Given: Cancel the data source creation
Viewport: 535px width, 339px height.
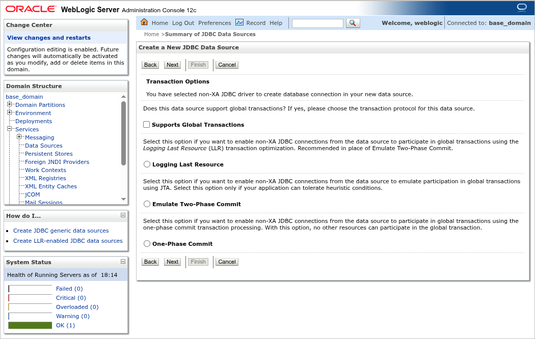Looking at the screenshot, I should [226, 65].
